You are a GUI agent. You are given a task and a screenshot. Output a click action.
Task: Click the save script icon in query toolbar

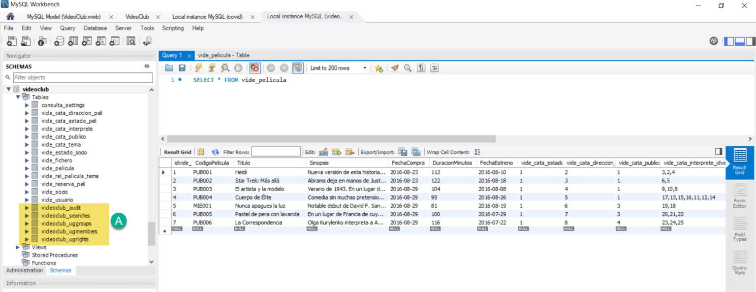tap(182, 68)
